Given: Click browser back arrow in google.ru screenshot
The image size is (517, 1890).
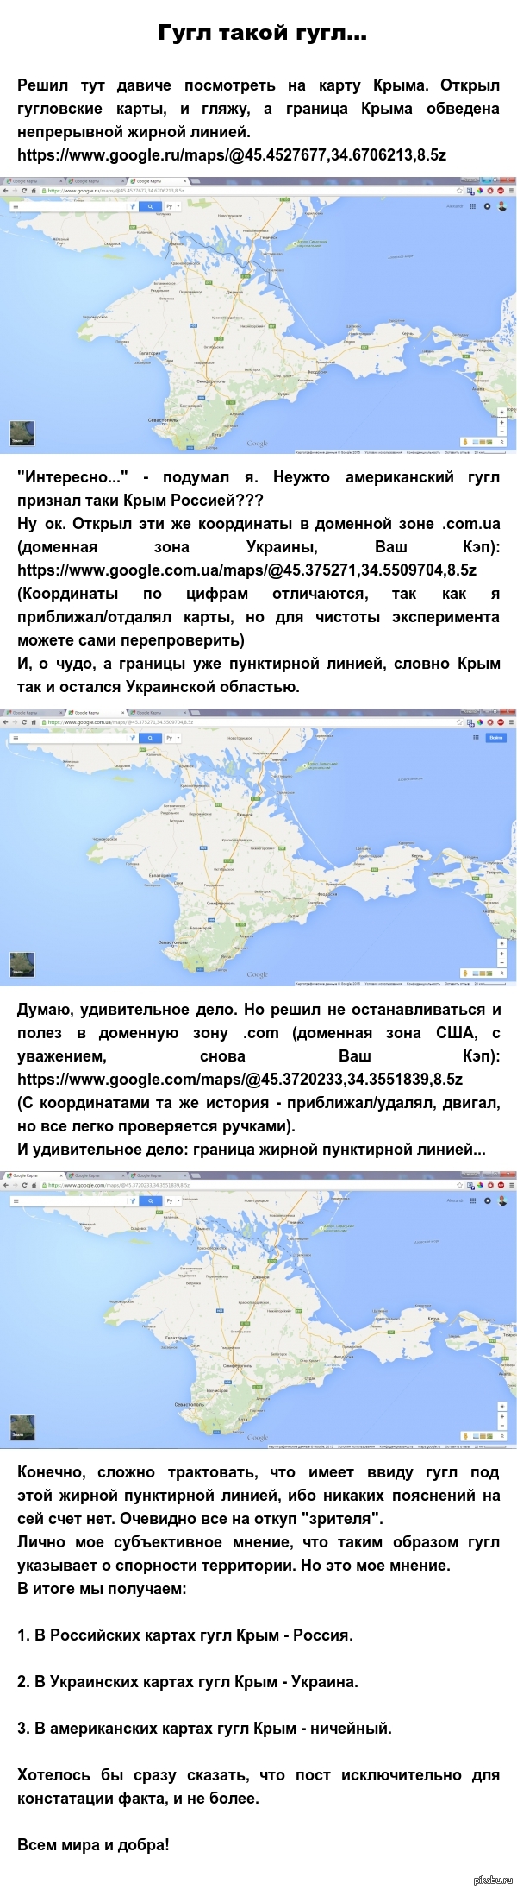Looking at the screenshot, I should (x=6, y=191).
